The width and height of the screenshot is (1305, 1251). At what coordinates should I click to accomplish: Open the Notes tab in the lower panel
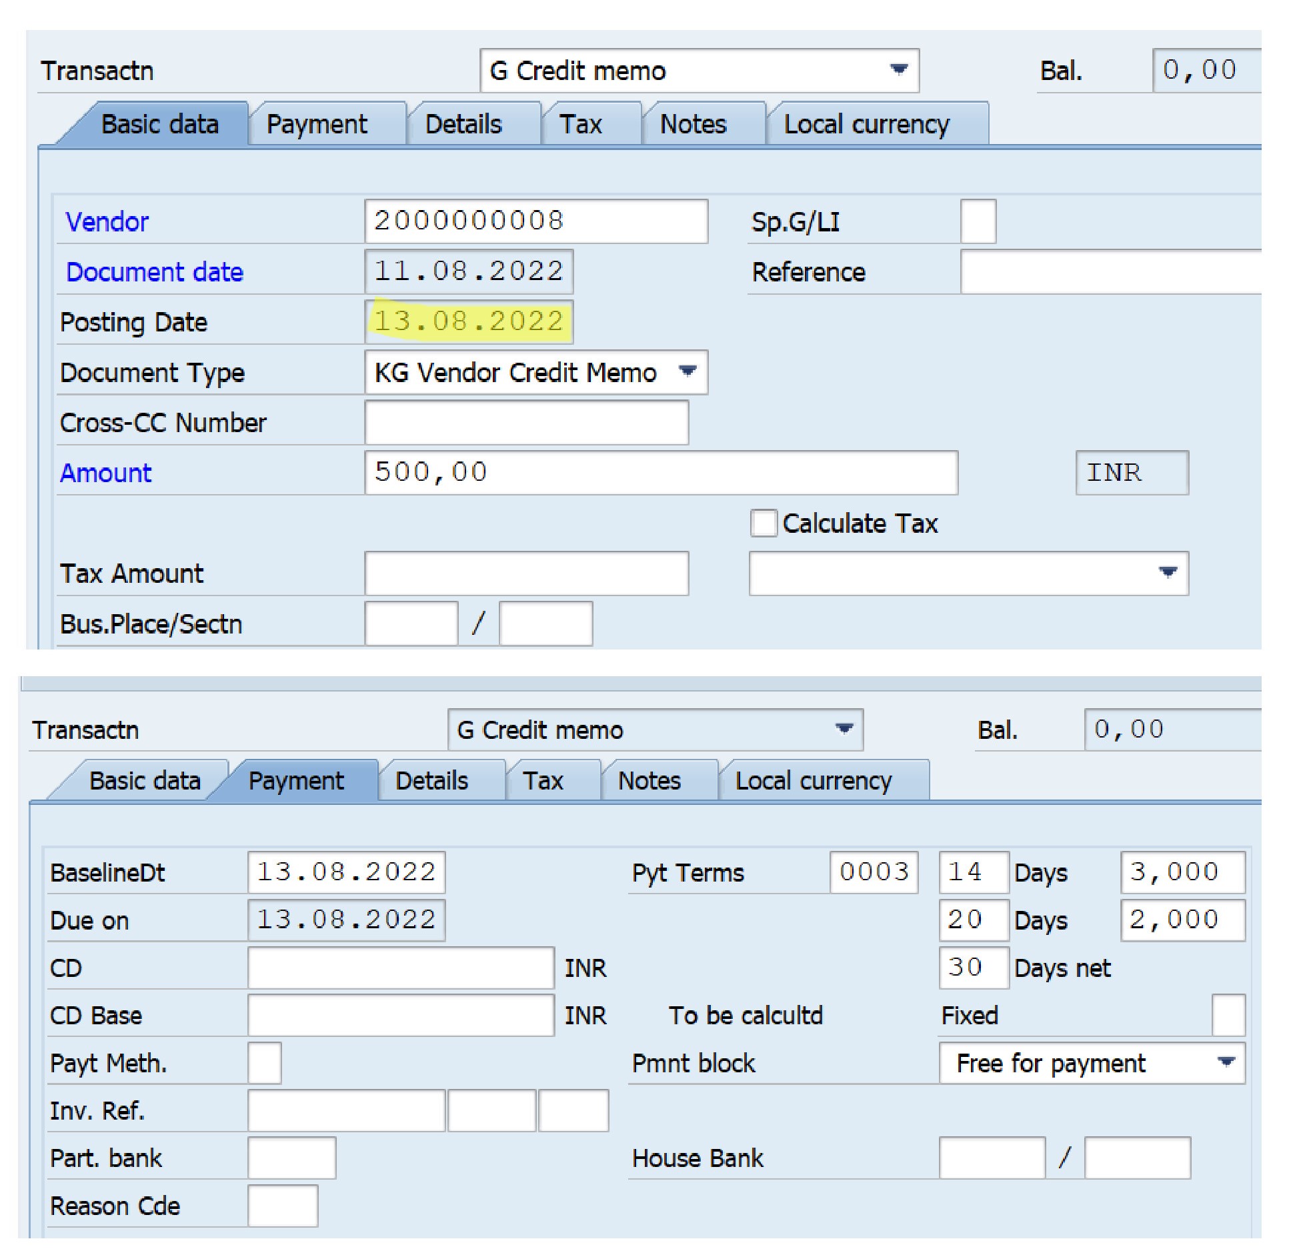(x=649, y=781)
